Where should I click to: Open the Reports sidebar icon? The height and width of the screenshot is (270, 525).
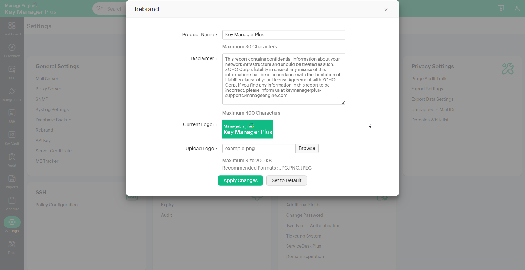tap(12, 179)
